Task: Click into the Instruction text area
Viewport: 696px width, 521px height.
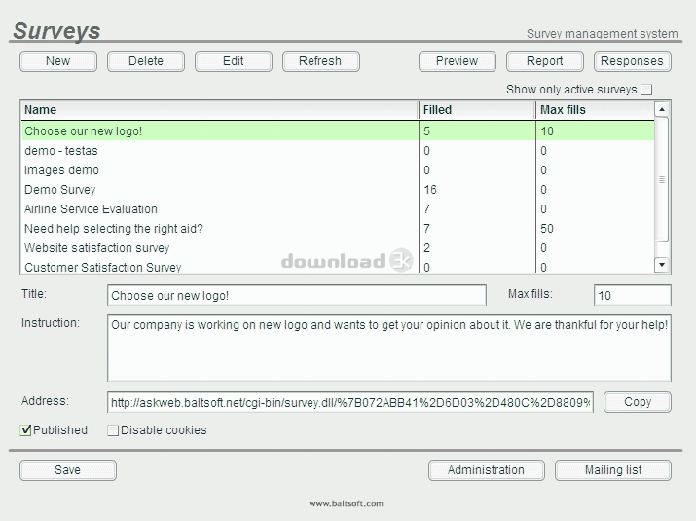Action: click(388, 348)
